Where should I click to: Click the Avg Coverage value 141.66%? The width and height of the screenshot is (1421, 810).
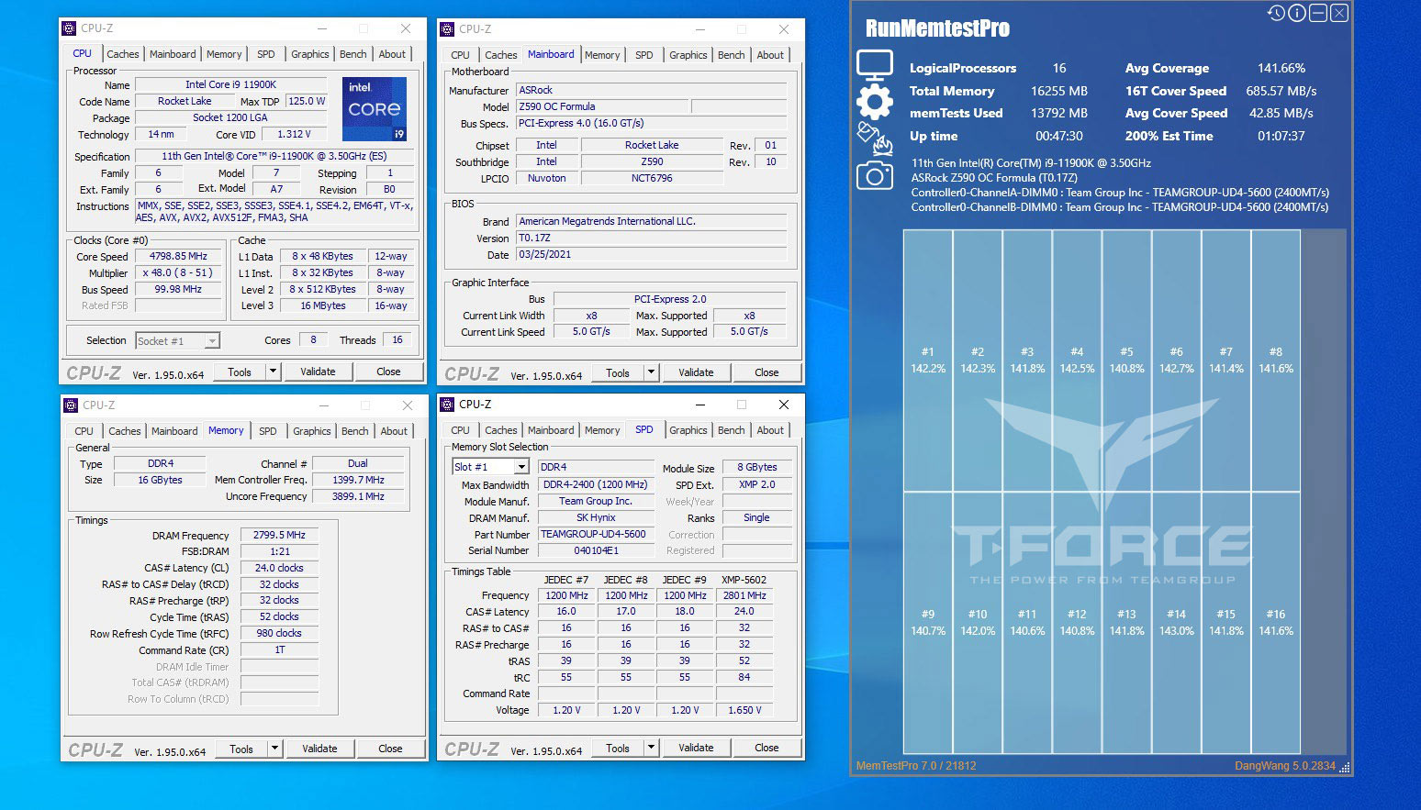1281,68
